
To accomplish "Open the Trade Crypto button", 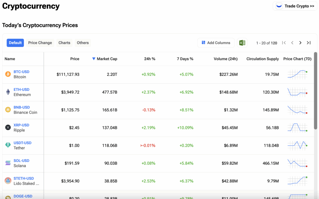I will click(295, 6).
